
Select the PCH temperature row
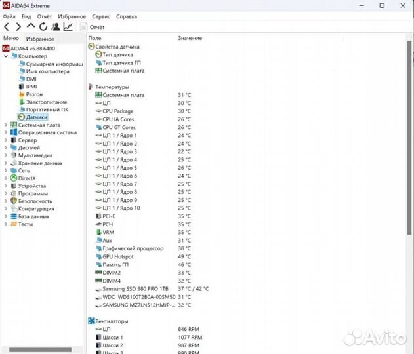tap(143, 224)
